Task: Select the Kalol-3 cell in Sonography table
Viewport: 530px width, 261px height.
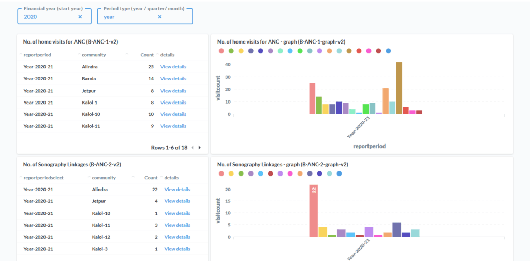Action: [100, 249]
